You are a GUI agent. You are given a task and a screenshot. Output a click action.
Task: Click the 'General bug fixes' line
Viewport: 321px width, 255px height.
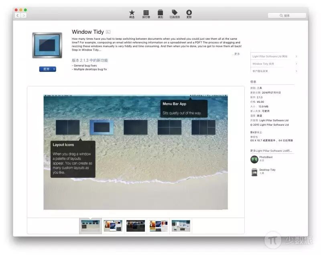pyautogui.click(x=84, y=65)
